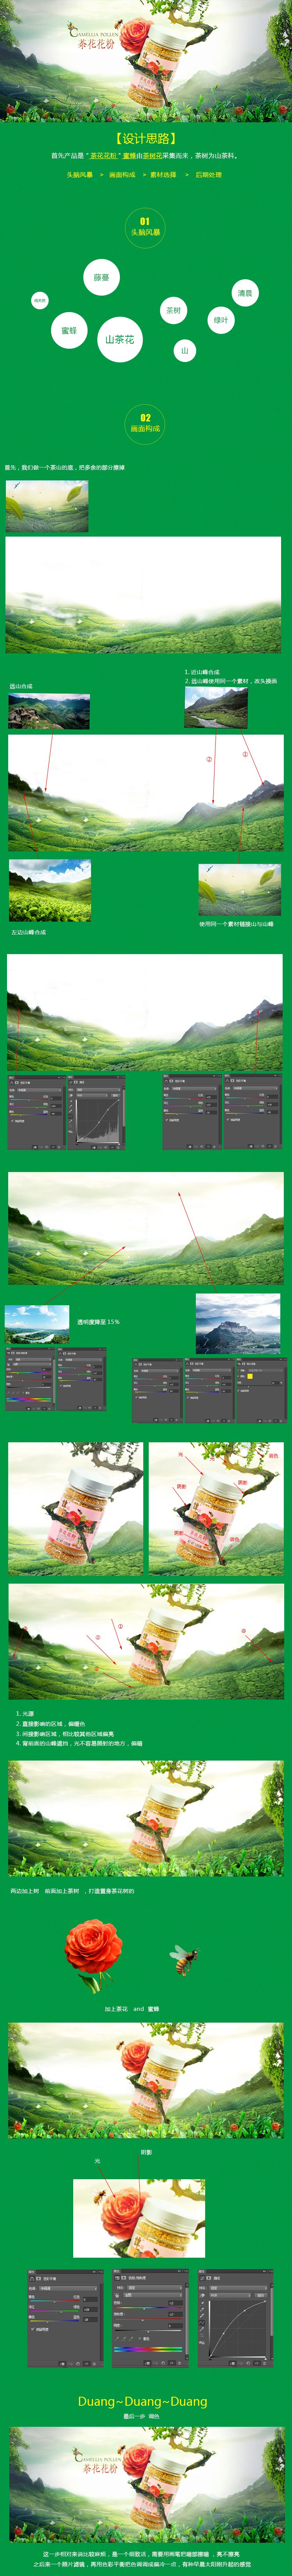Viewport: 292px width, 2576px height.
Task: Click the 茶树 bubble
Action: pyautogui.click(x=173, y=310)
